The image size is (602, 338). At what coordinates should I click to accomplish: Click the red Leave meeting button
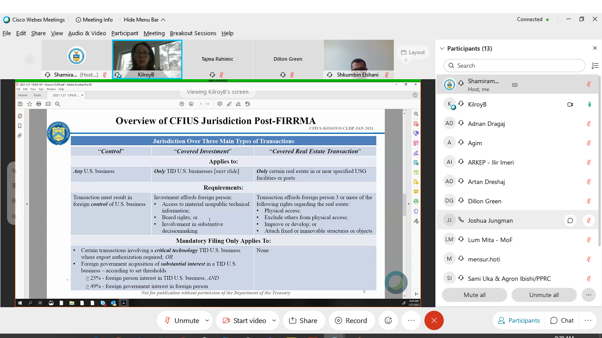coord(434,321)
